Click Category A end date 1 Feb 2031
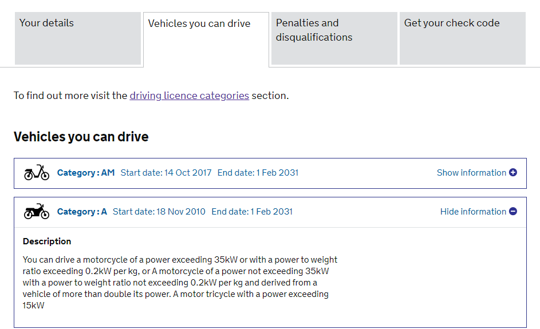 pyautogui.click(x=252, y=211)
